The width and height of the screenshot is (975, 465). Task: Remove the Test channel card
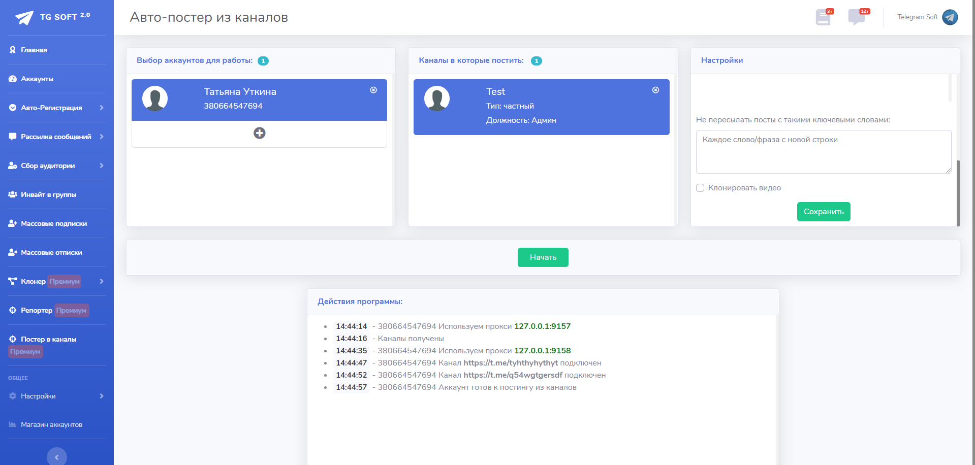(656, 90)
